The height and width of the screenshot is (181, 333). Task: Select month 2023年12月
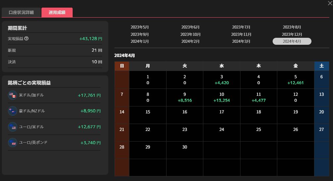pos(292,34)
